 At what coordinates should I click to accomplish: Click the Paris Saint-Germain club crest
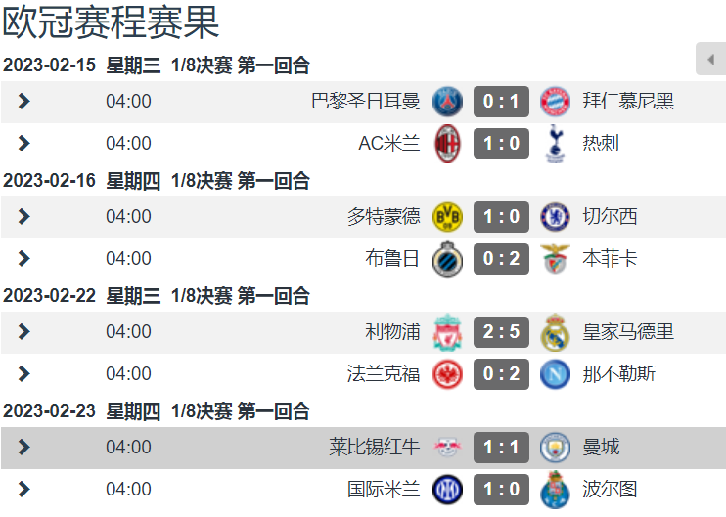point(447,102)
